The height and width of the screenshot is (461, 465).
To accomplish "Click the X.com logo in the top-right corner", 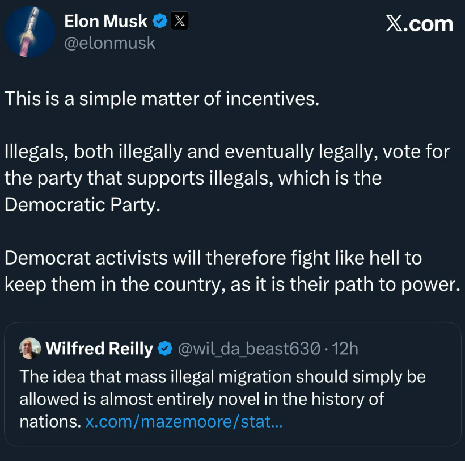I will (419, 24).
